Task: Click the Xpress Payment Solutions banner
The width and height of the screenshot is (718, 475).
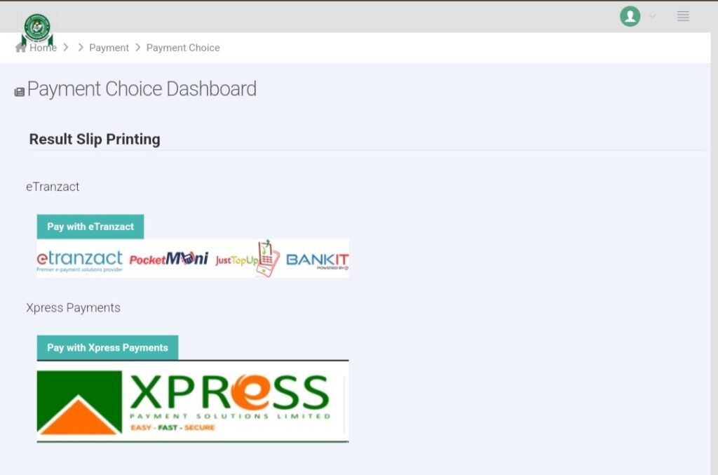Action: pyautogui.click(x=193, y=402)
